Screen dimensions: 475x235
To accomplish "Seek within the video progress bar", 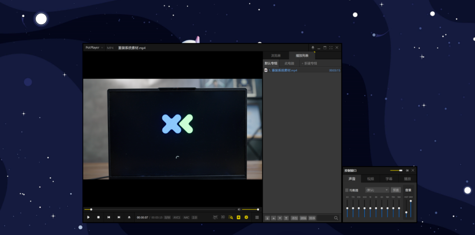I will tap(160, 209).
